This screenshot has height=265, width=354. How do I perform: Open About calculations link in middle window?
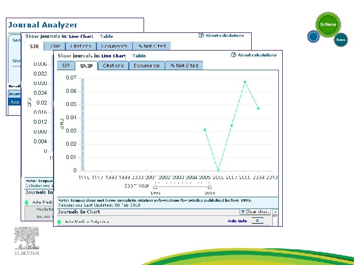click(225, 35)
